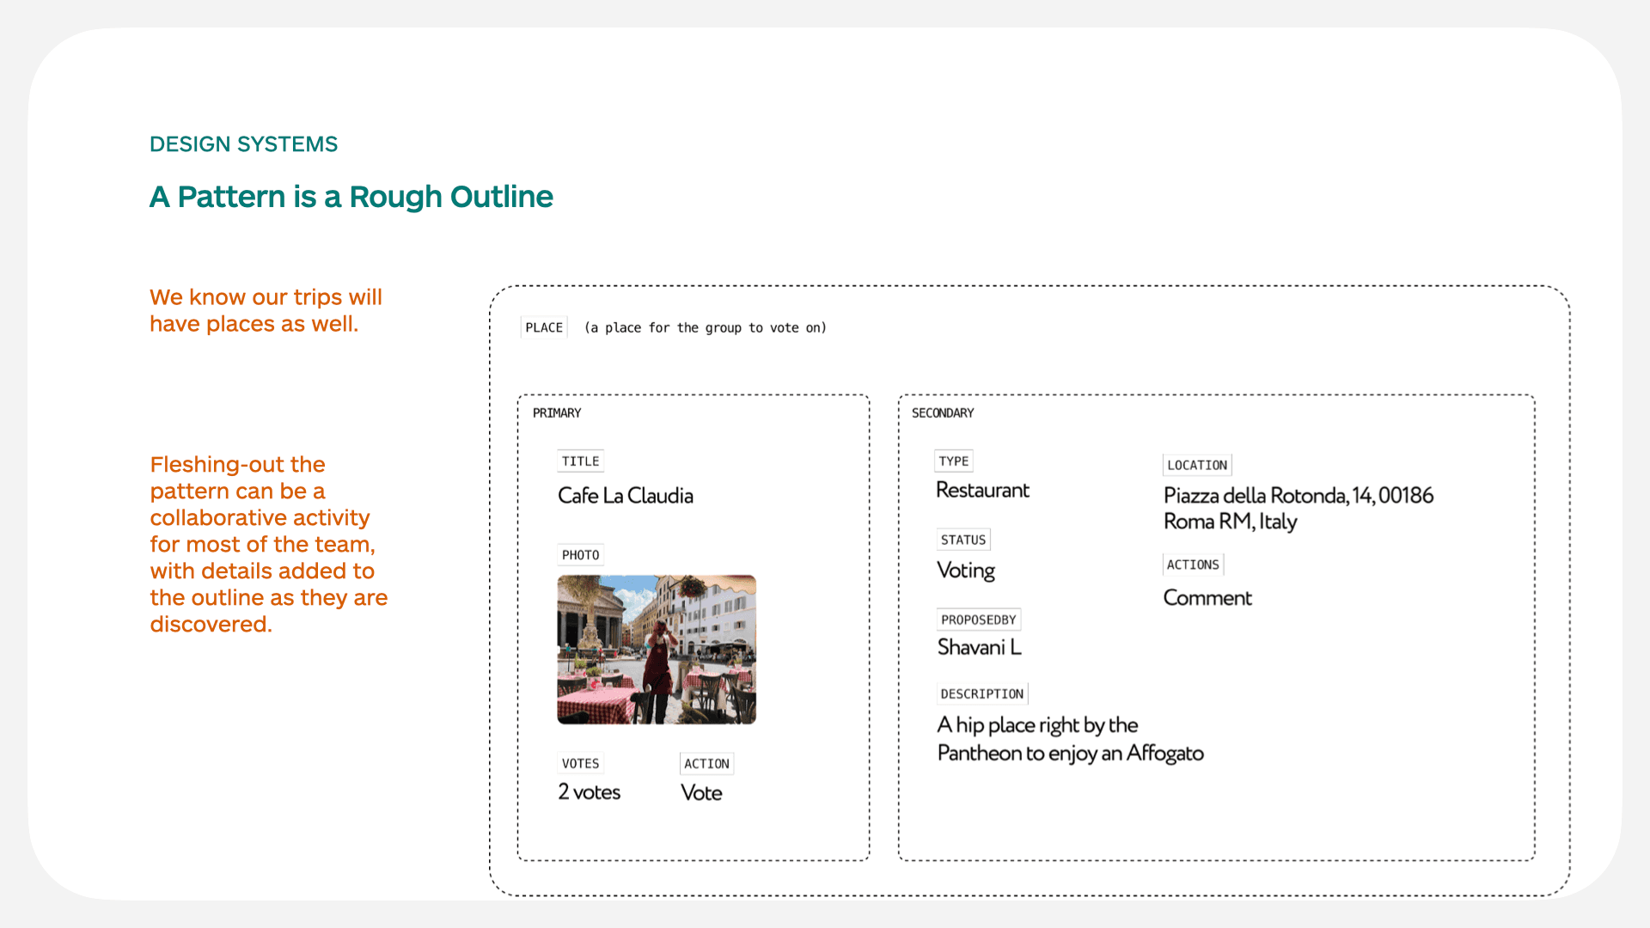Click the PROPOSEDBY label tag
This screenshot has height=928, width=1650.
point(978,620)
